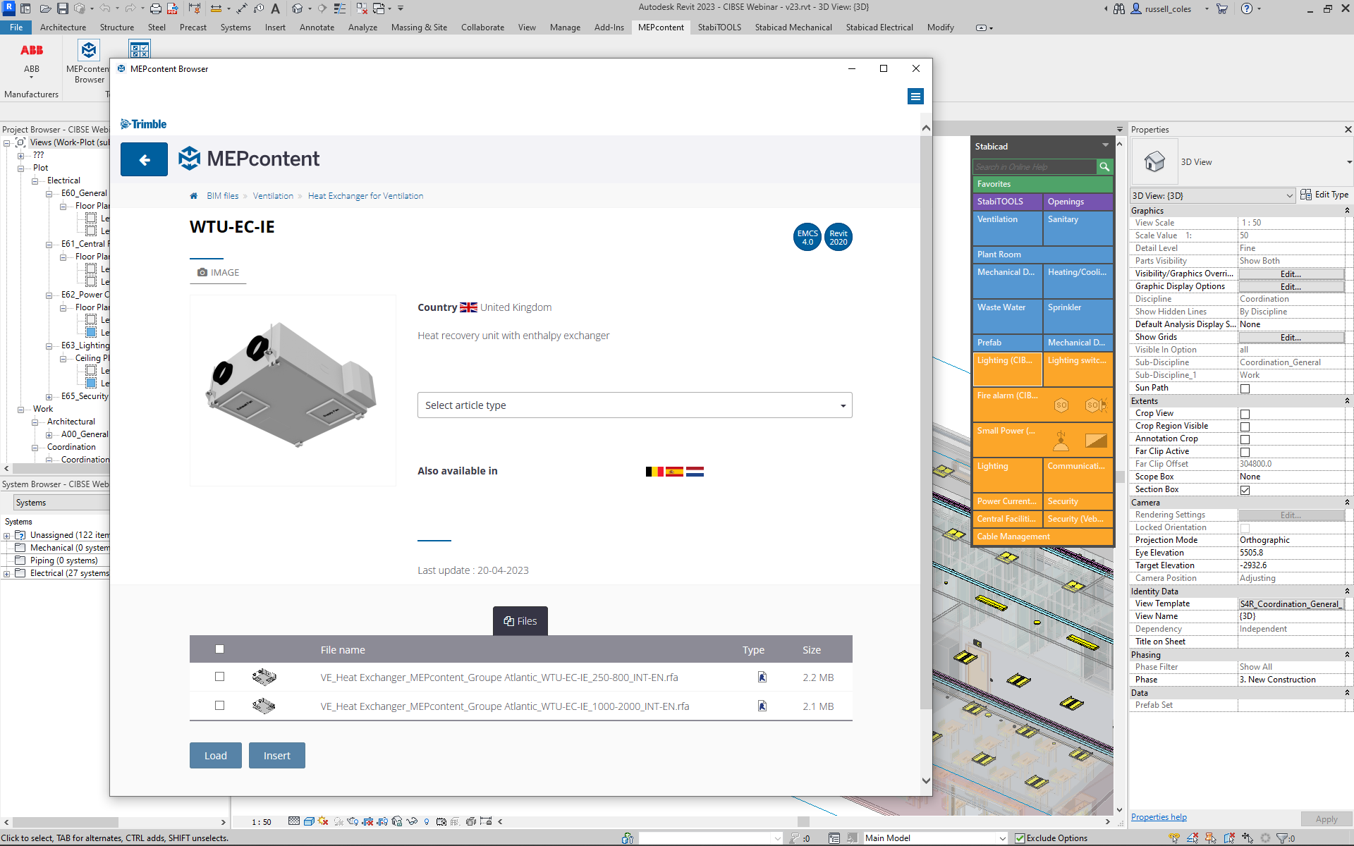Click the Visual Style icon in view control bar
Screen dimensions: 1354x846
[309, 821]
